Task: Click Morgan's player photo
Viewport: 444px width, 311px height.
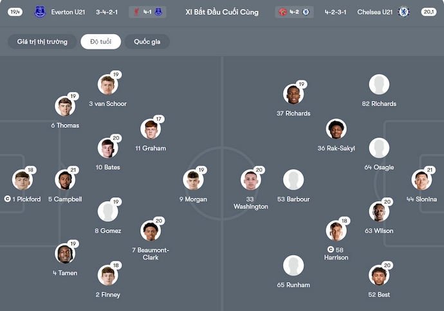Action: pos(193,180)
